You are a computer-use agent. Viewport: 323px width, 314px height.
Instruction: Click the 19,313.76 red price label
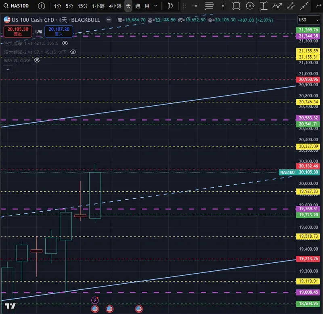(308, 259)
